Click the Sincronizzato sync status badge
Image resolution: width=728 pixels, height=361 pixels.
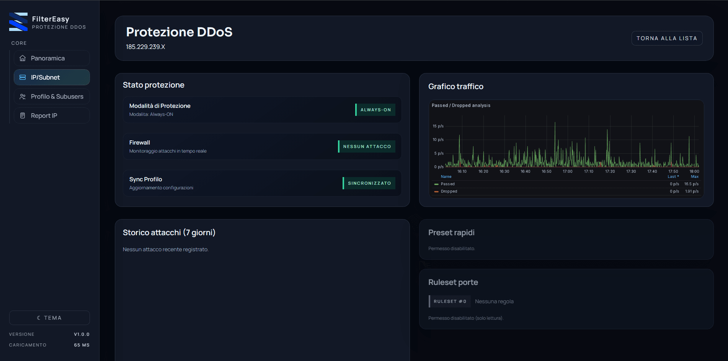coord(369,183)
